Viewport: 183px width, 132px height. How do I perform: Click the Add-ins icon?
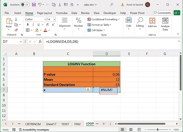click(152, 21)
